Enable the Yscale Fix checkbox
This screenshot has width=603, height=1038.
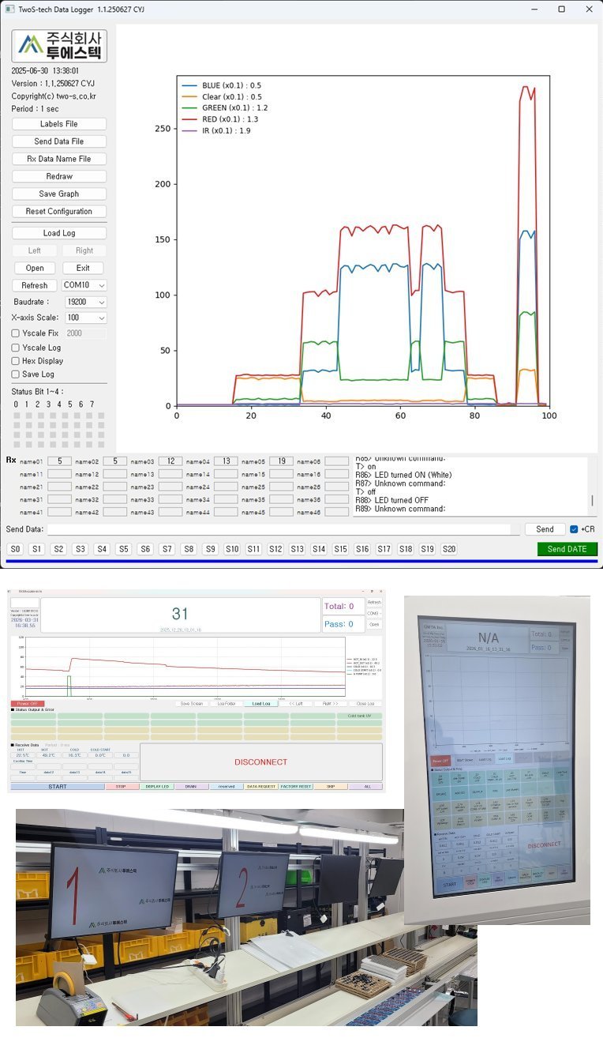click(17, 333)
